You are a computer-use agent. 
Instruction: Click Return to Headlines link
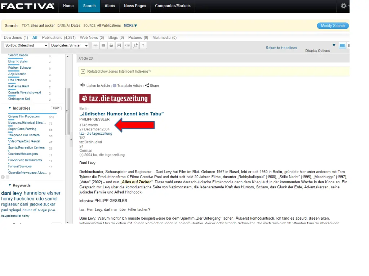(x=281, y=48)
